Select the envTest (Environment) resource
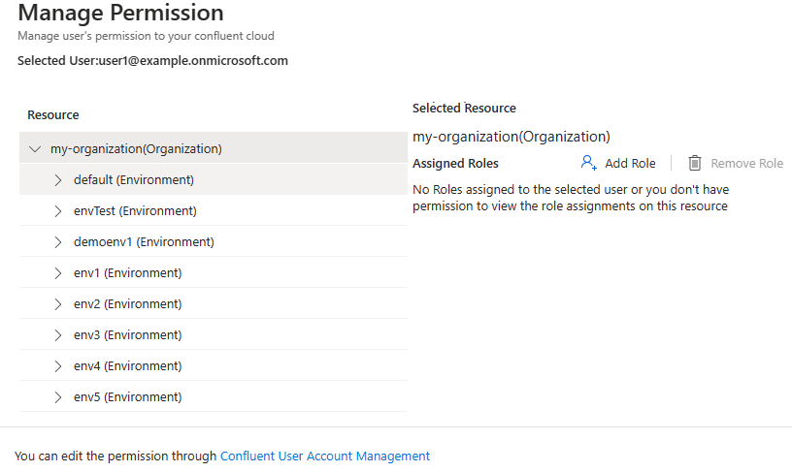The width and height of the screenshot is (792, 472). tap(135, 211)
